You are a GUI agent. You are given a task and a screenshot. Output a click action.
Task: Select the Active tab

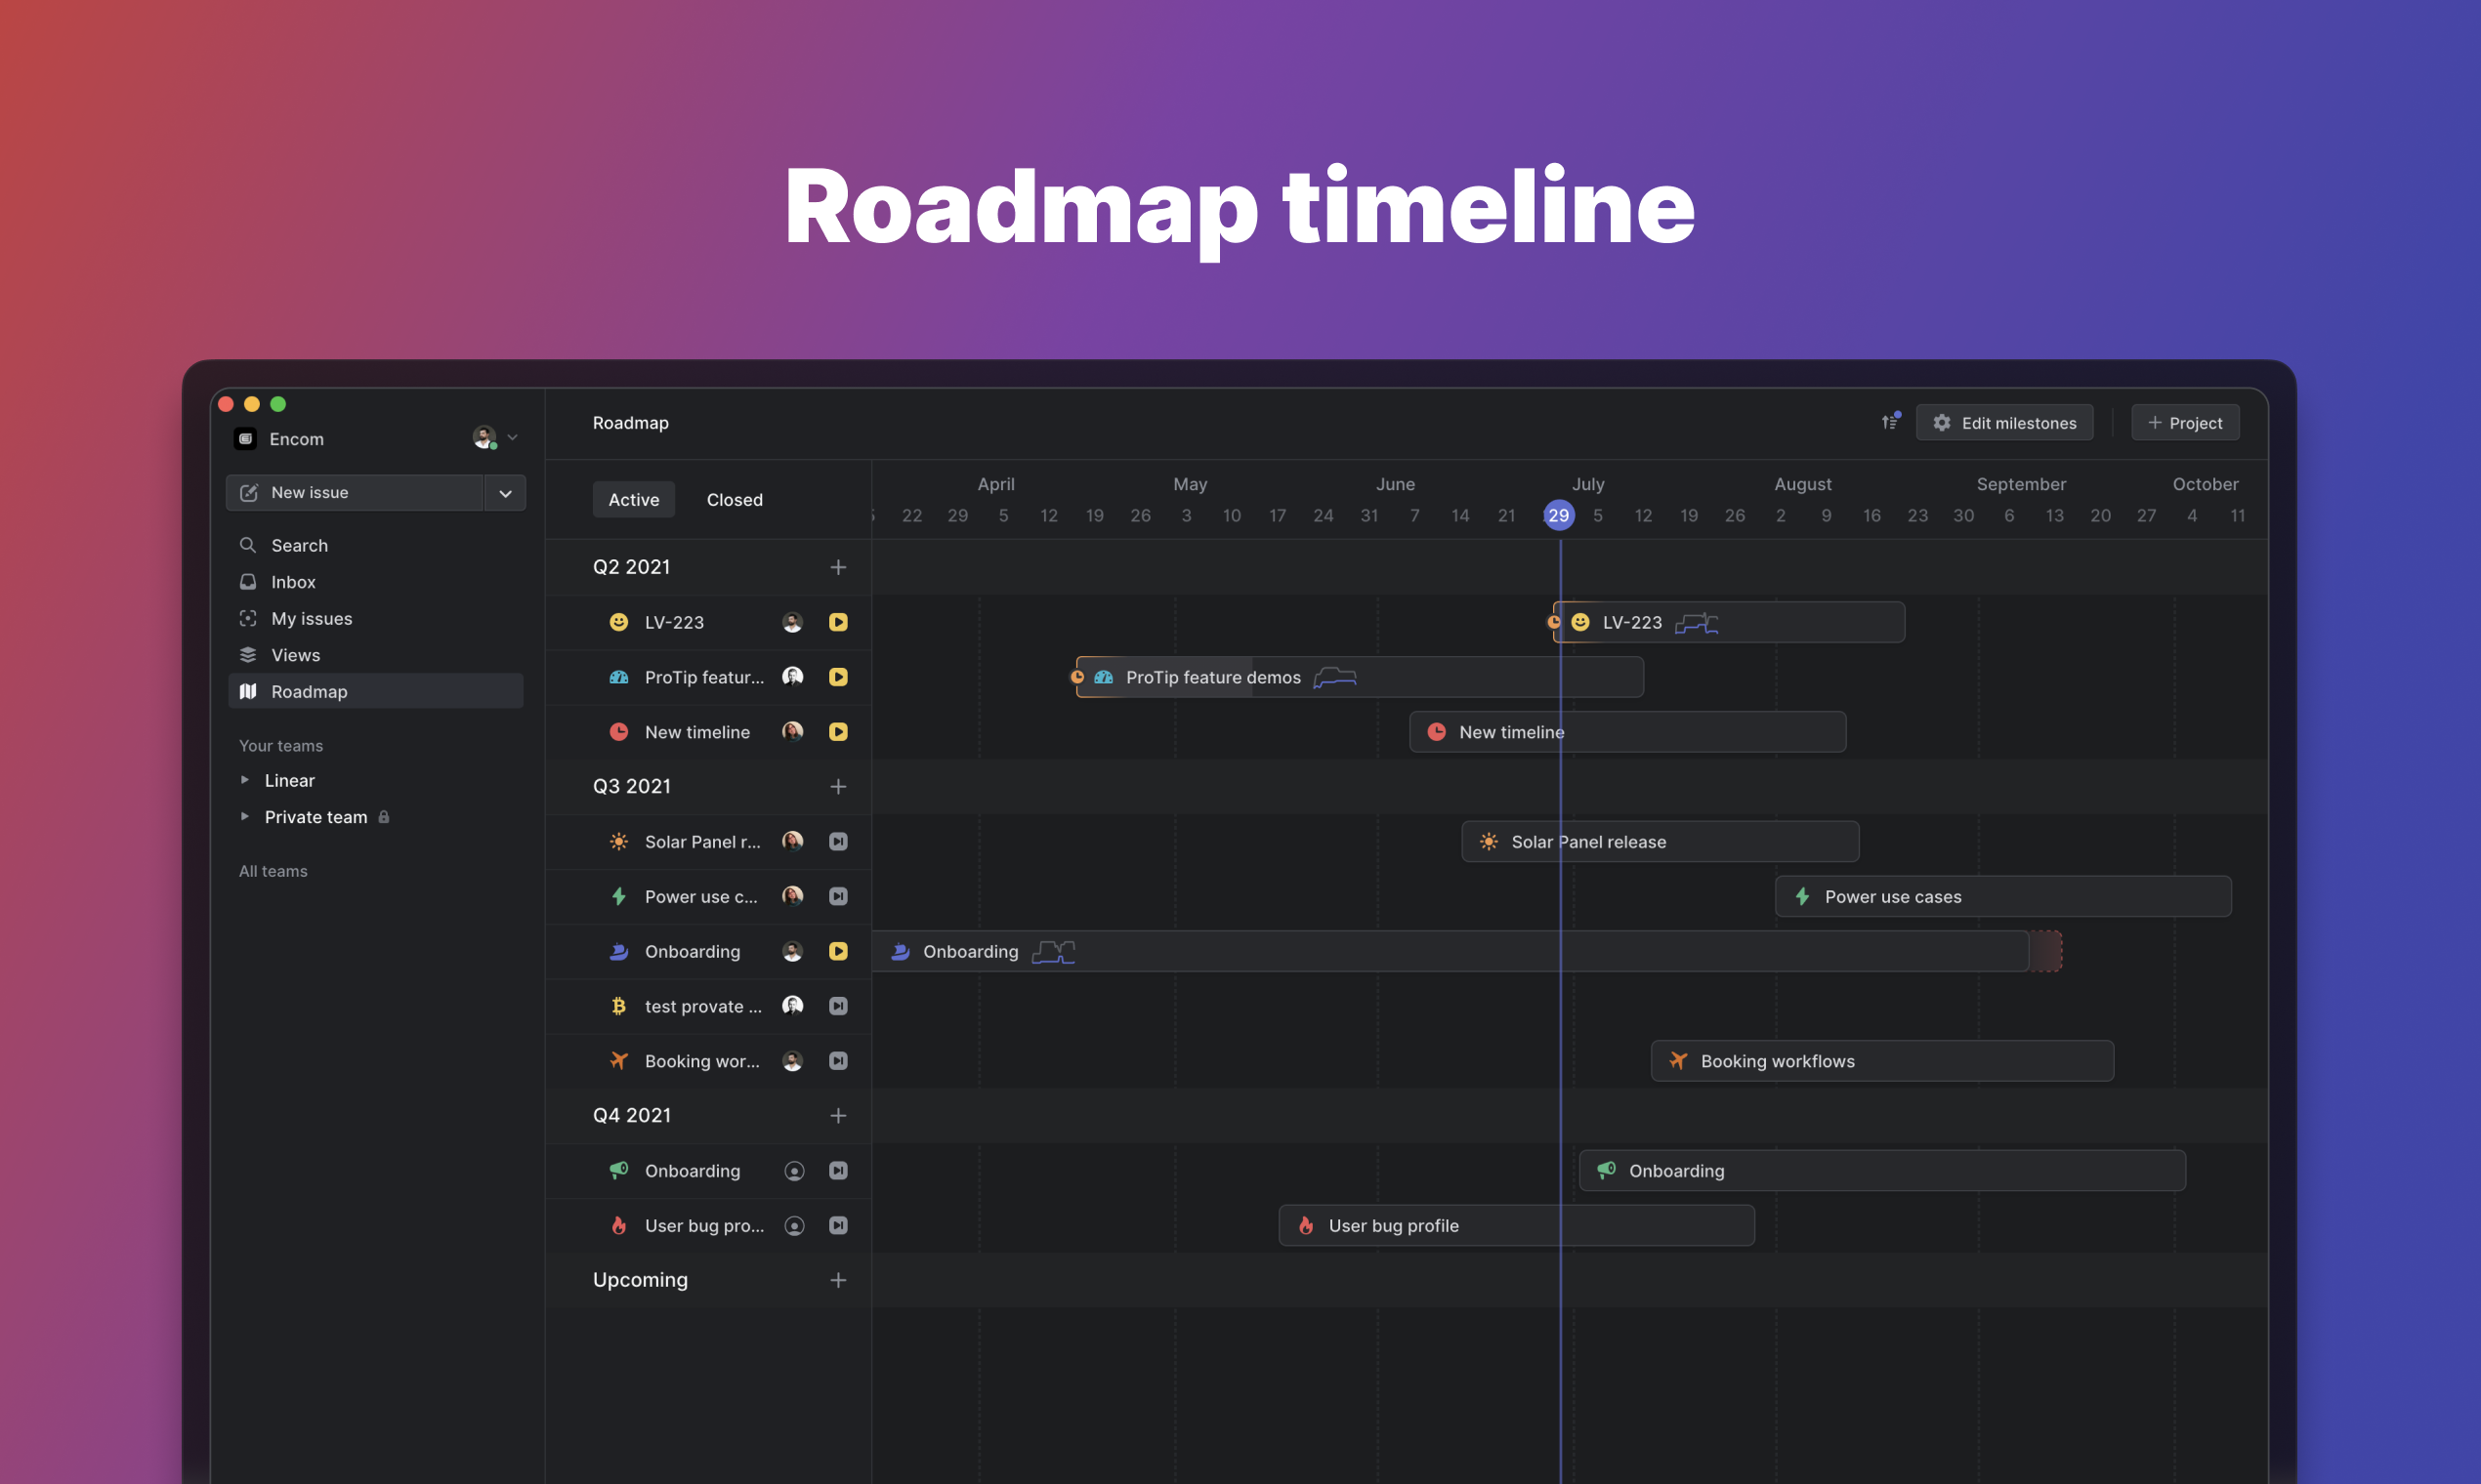(632, 499)
